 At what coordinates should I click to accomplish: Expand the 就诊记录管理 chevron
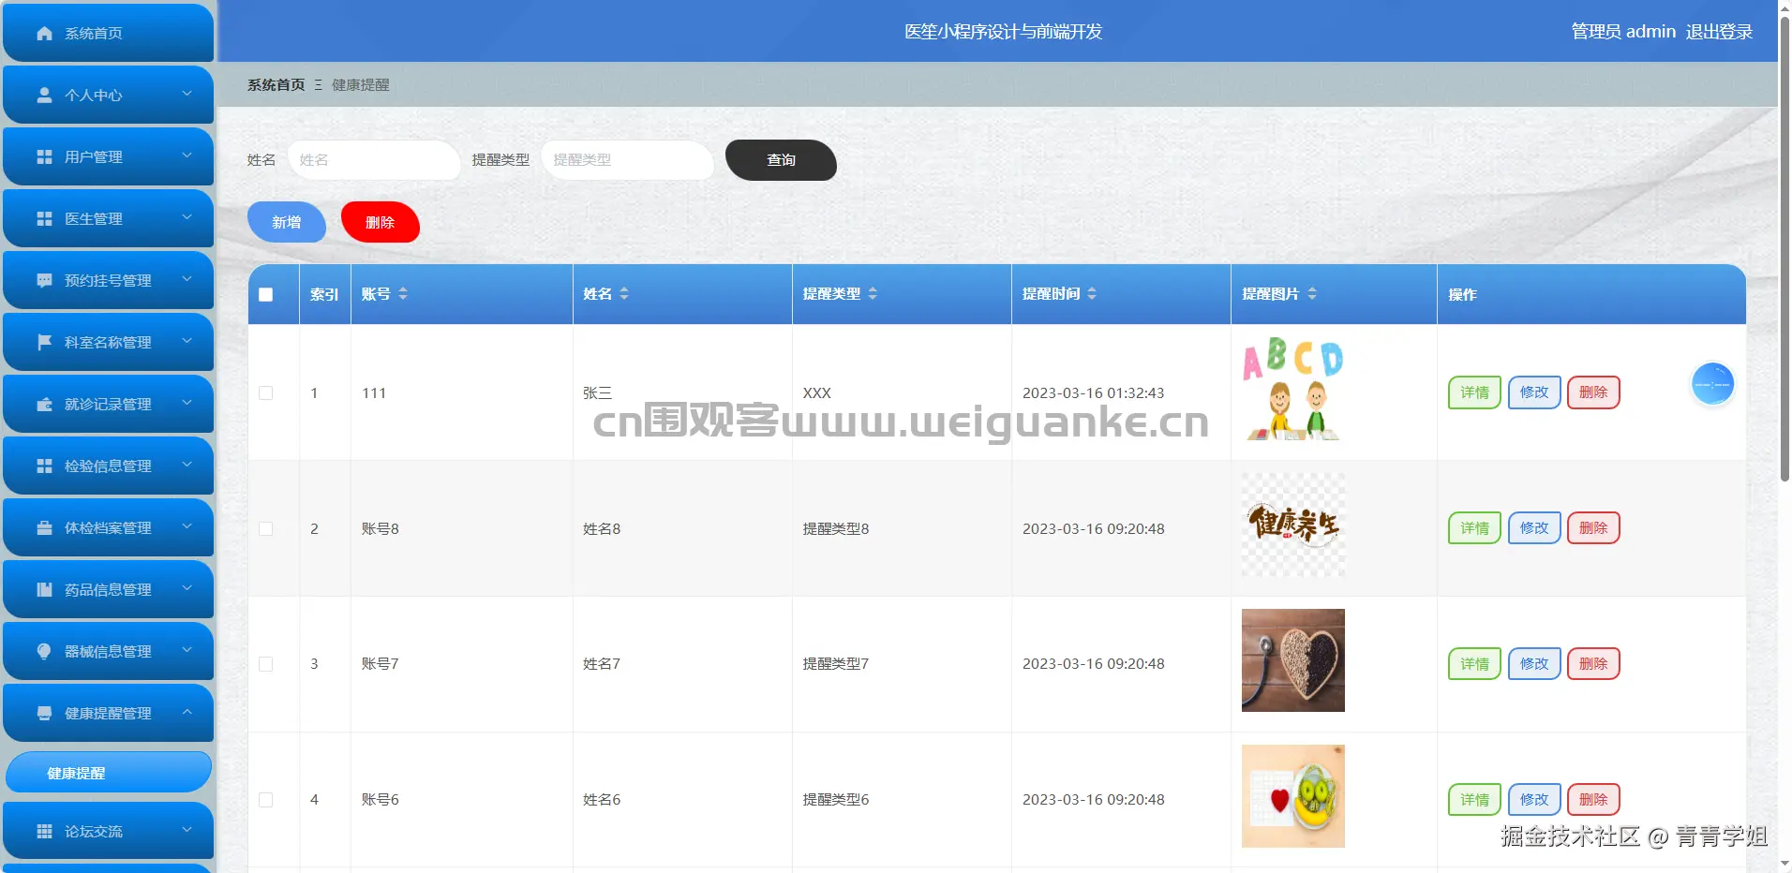tap(187, 403)
